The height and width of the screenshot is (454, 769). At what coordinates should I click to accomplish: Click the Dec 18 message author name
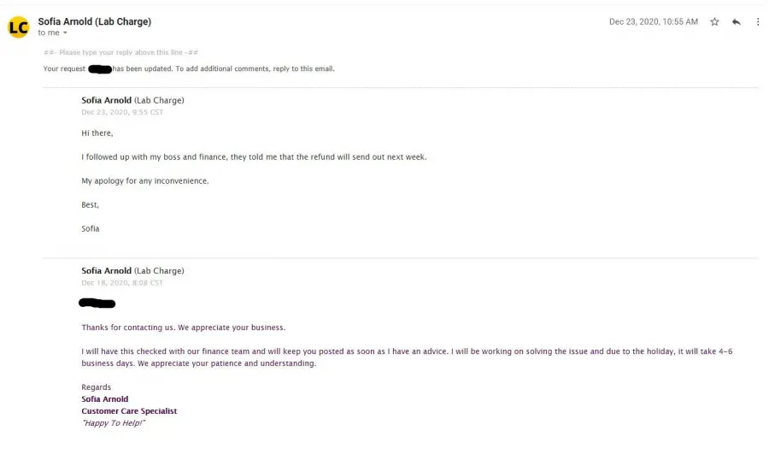[107, 271]
